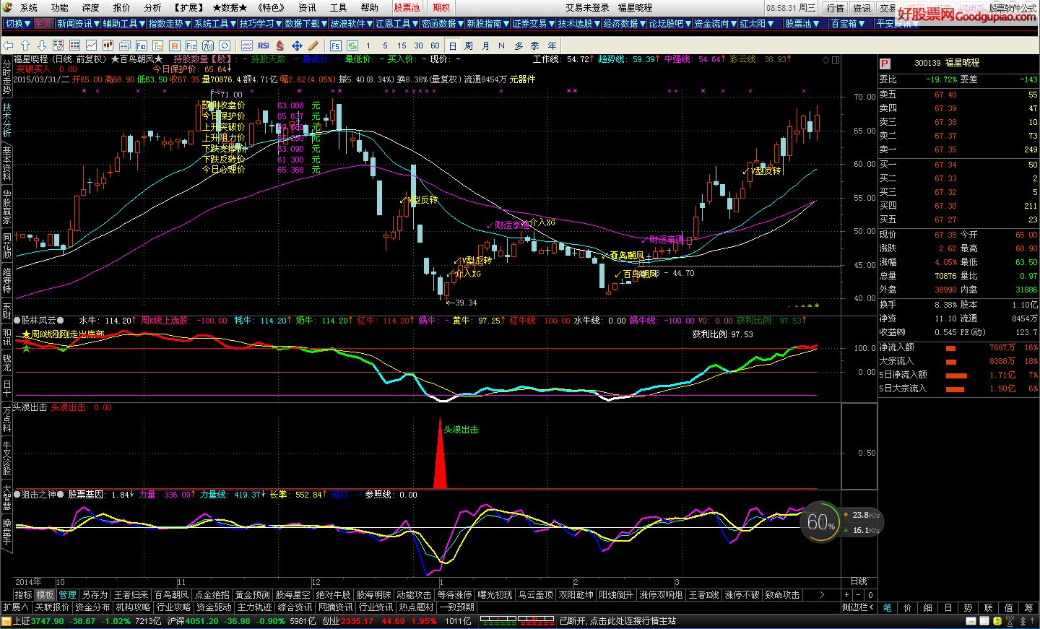Select the pencil drawing tool
The width and height of the screenshot is (1040, 629).
pos(313,45)
